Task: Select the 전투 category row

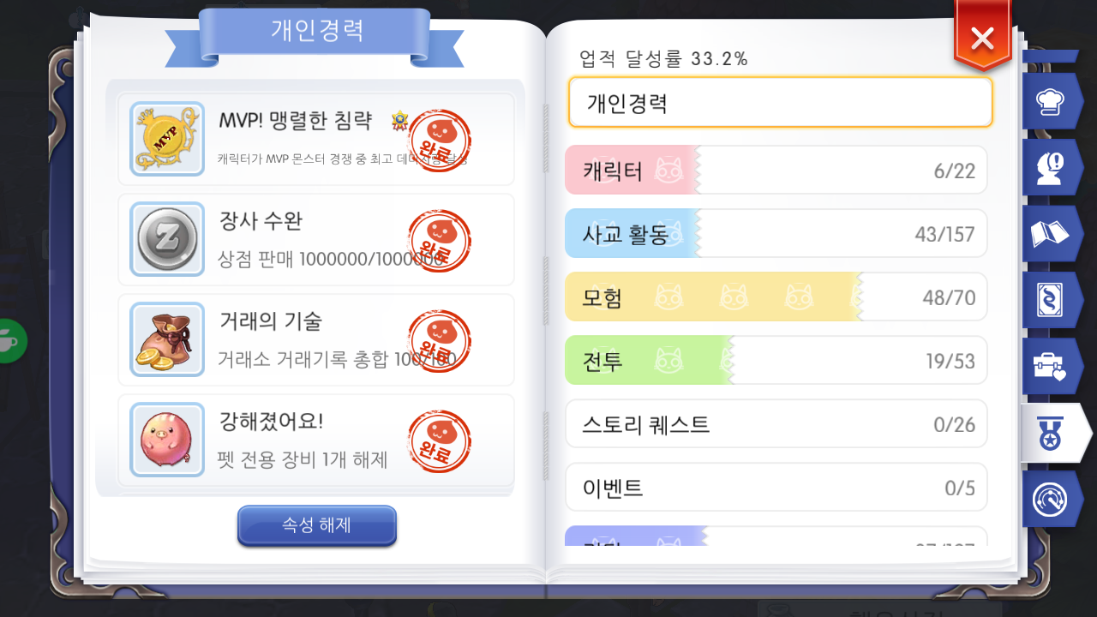Action: point(776,360)
